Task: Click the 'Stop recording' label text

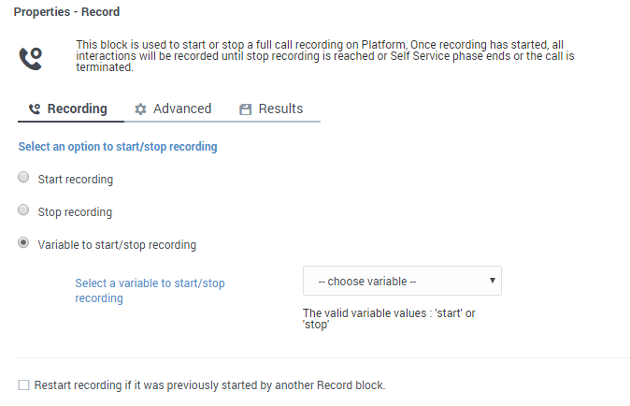Action: coord(75,212)
